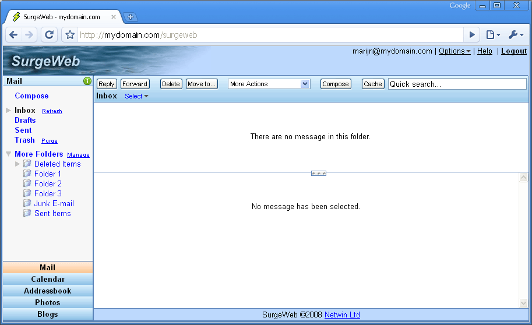
Task: Click the Compose button in toolbar
Action: pos(336,84)
